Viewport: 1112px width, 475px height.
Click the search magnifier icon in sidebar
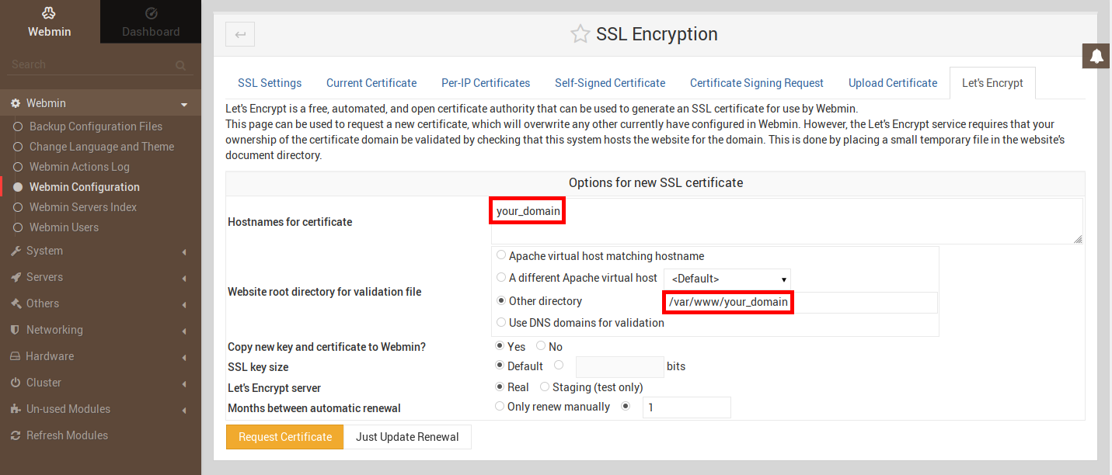click(x=180, y=65)
